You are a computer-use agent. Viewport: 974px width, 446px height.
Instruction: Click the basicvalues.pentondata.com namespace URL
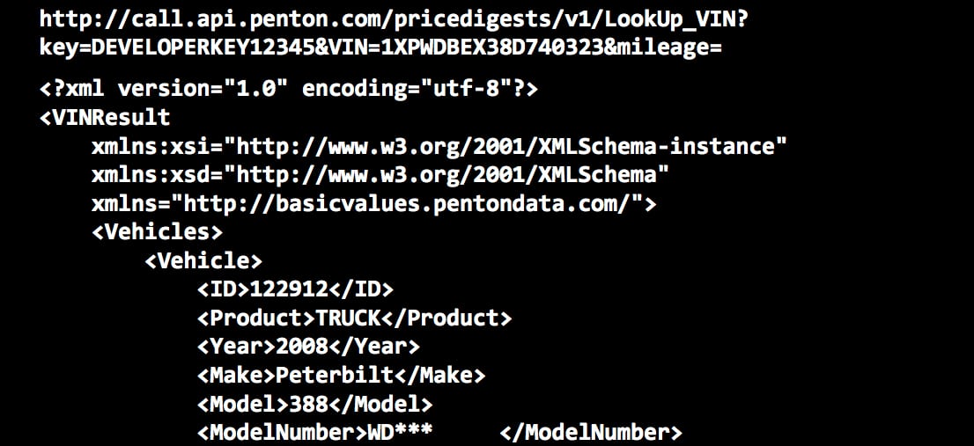tap(408, 203)
